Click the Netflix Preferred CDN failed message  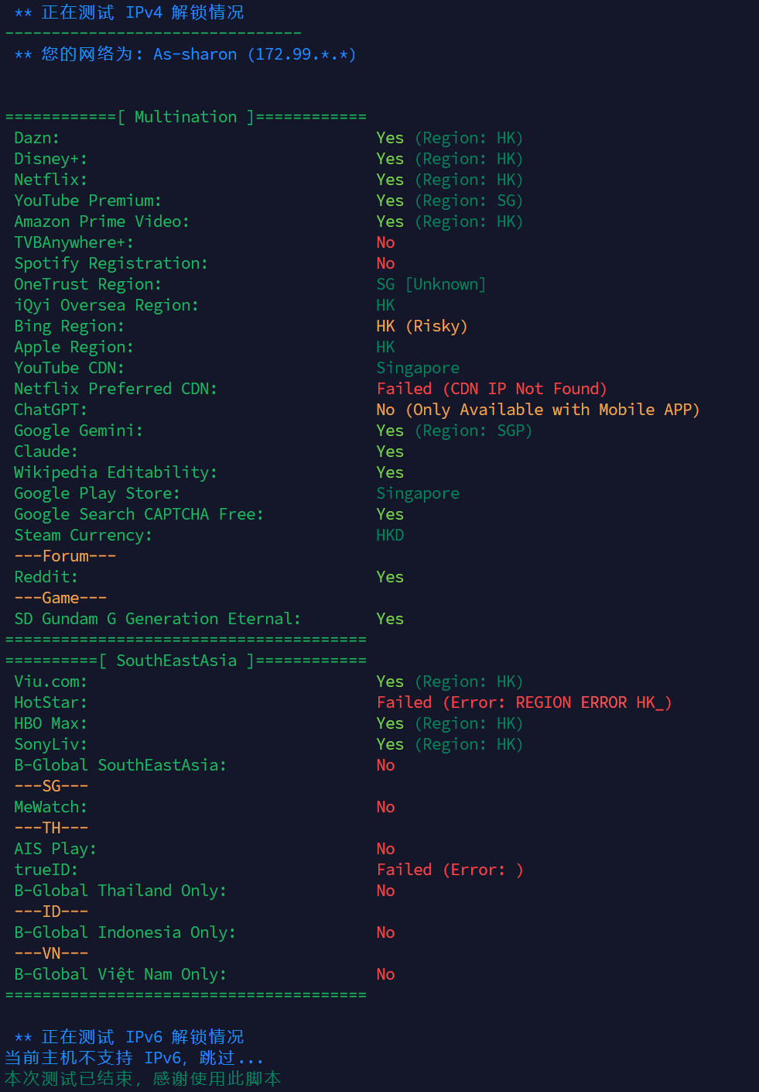(491, 389)
